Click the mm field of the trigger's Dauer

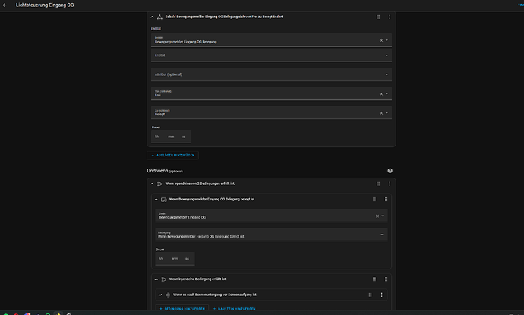[171, 137]
